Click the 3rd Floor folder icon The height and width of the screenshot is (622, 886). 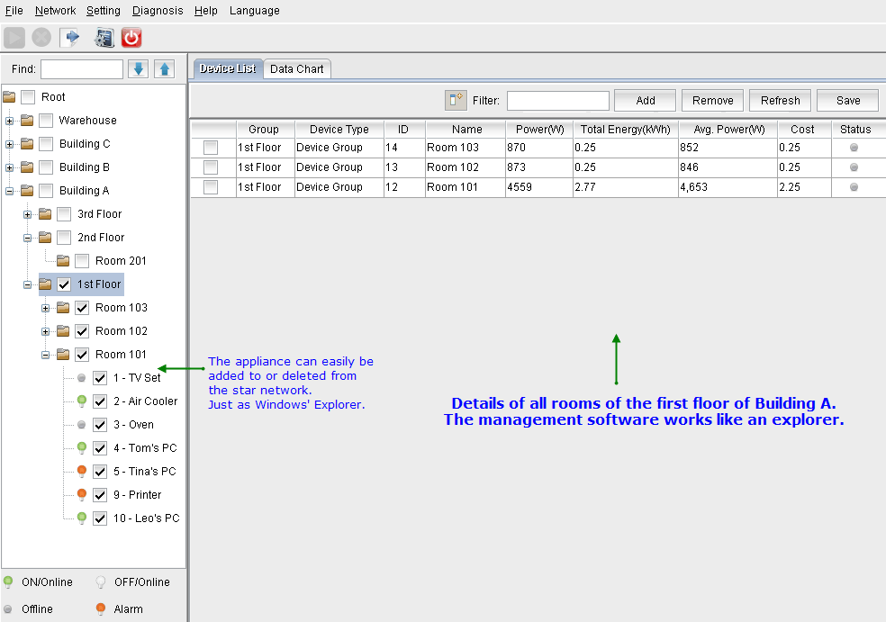45,214
